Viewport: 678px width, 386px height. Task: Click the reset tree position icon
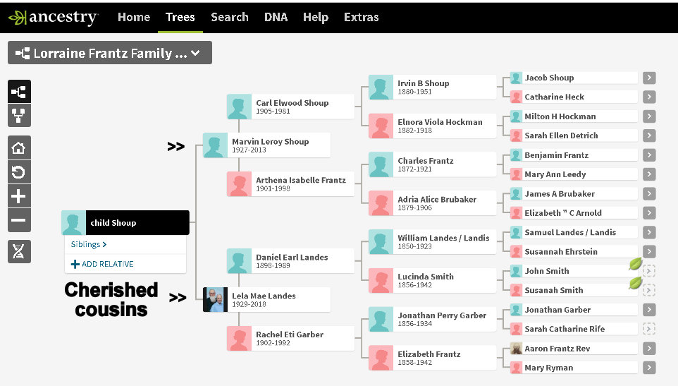(19, 172)
